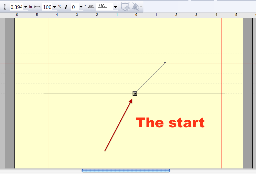Expand the 100 percent width dropdown

click(54, 7)
